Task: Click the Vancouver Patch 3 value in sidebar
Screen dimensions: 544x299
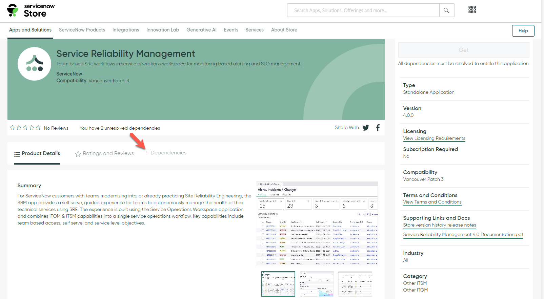Action: point(423,179)
